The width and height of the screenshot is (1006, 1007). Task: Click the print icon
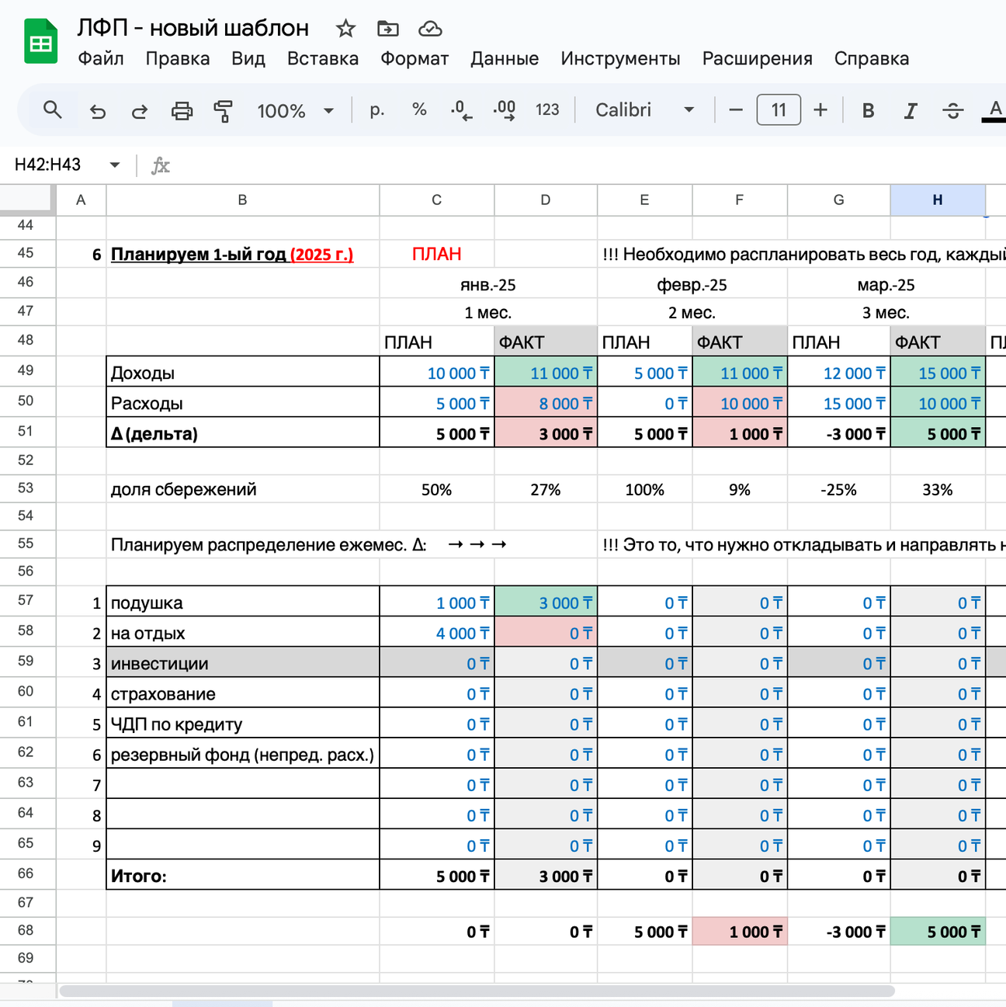coord(182,111)
